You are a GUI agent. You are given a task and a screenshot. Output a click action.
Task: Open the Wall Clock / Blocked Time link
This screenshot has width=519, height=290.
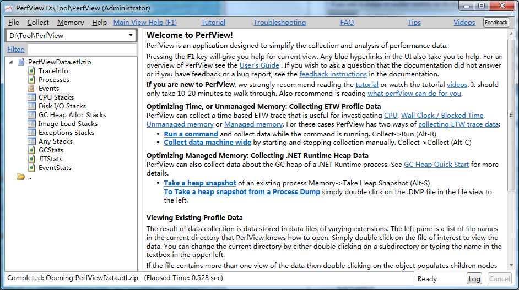(442, 116)
